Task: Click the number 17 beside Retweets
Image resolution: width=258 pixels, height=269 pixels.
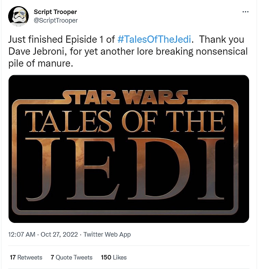Action: 13,257
